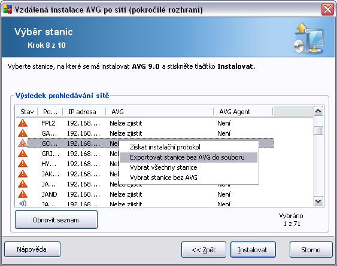
Task: Click the station list scroll-up arrow
Action: [x=318, y=111]
